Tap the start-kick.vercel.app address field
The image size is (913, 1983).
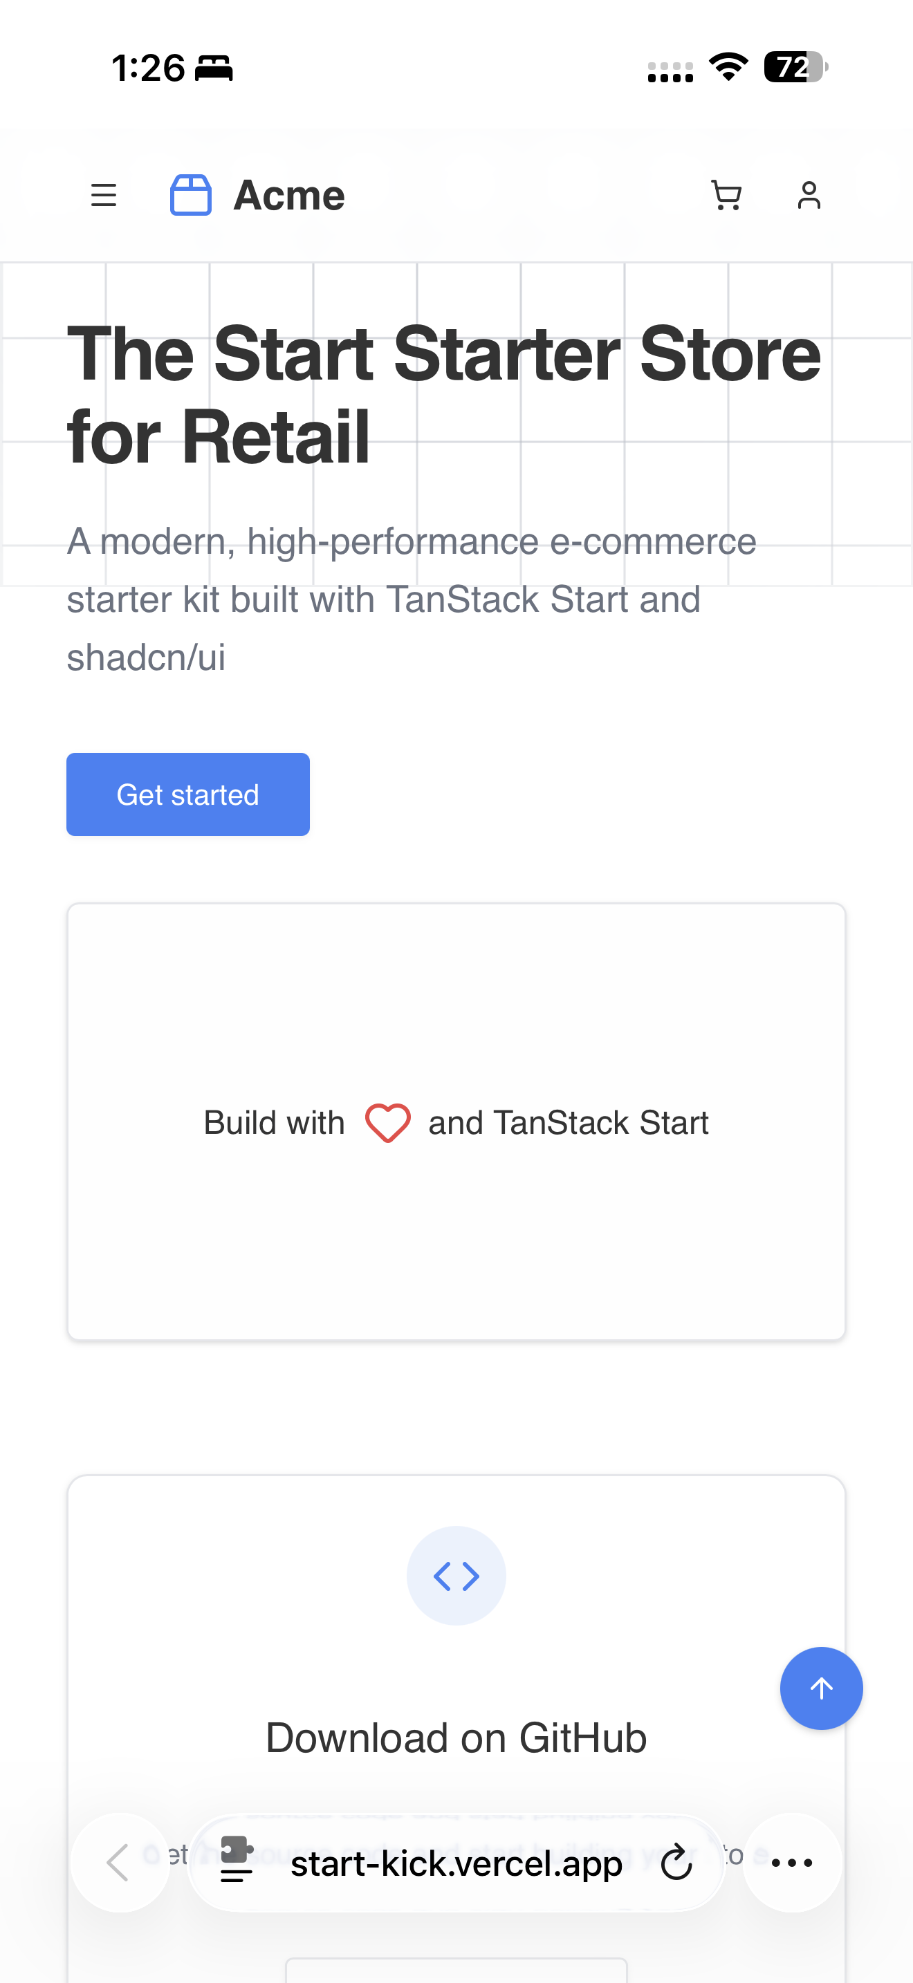point(456,1863)
